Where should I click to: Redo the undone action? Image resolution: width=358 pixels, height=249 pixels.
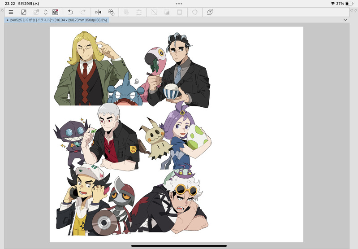tap(83, 12)
